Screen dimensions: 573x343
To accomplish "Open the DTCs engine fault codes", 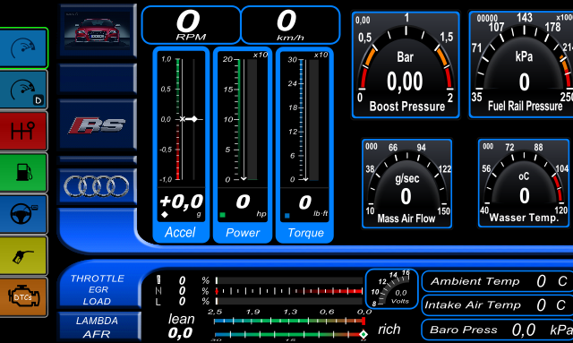I will click(23, 297).
